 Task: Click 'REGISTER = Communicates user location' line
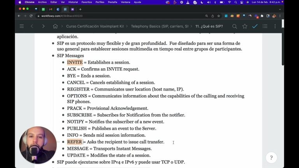(125, 89)
